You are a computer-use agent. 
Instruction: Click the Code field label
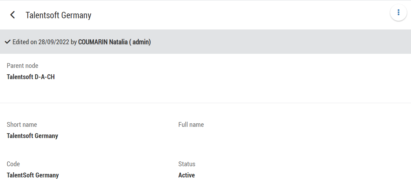[x=13, y=164]
